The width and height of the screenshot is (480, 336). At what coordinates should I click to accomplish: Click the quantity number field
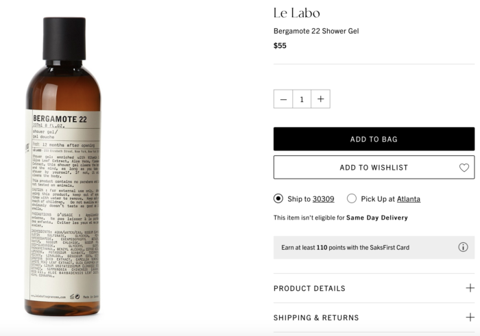(302, 99)
